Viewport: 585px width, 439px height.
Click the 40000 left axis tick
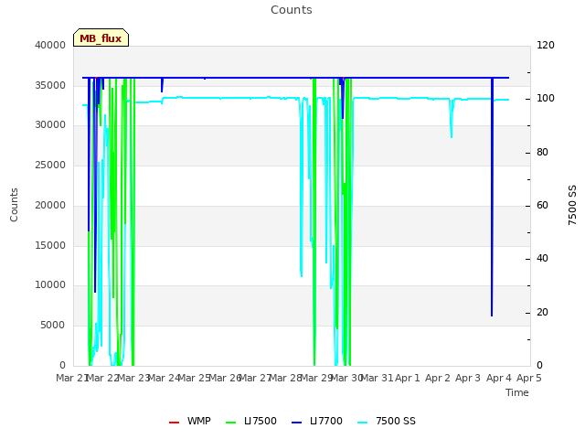50,46
